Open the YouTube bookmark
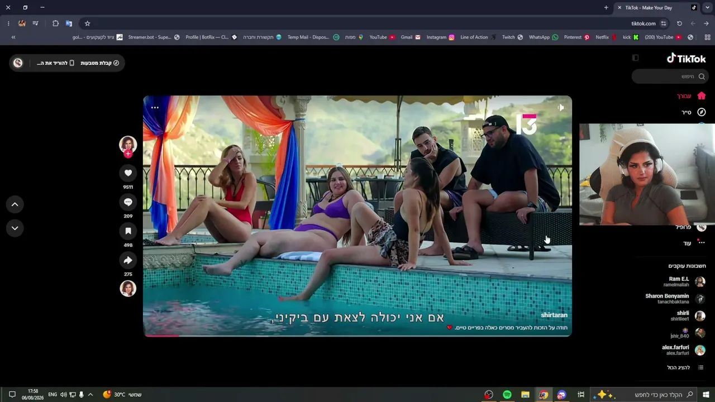 click(382, 37)
